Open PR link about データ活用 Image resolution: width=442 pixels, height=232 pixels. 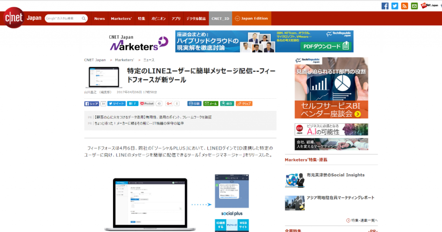pyautogui.click(x=153, y=117)
